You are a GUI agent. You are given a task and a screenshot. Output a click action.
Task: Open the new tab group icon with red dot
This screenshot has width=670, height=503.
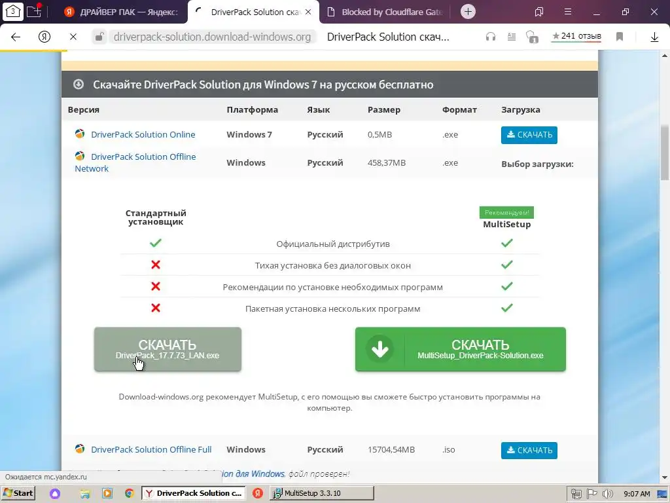tap(34, 11)
